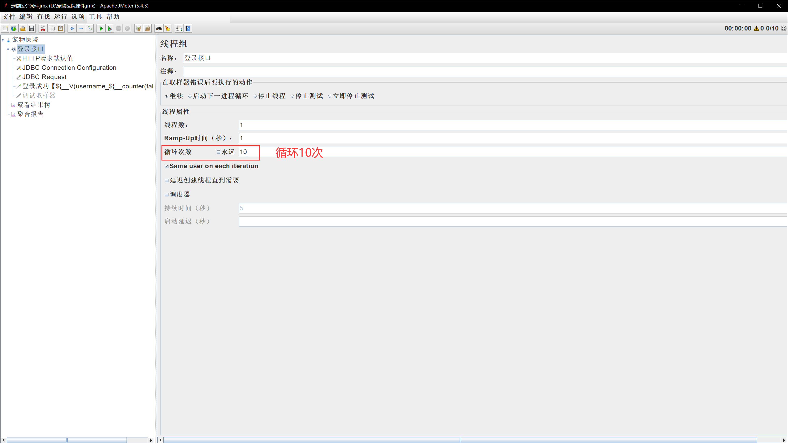The width and height of the screenshot is (788, 444).
Task: Open the 选项 menu
Action: click(78, 17)
